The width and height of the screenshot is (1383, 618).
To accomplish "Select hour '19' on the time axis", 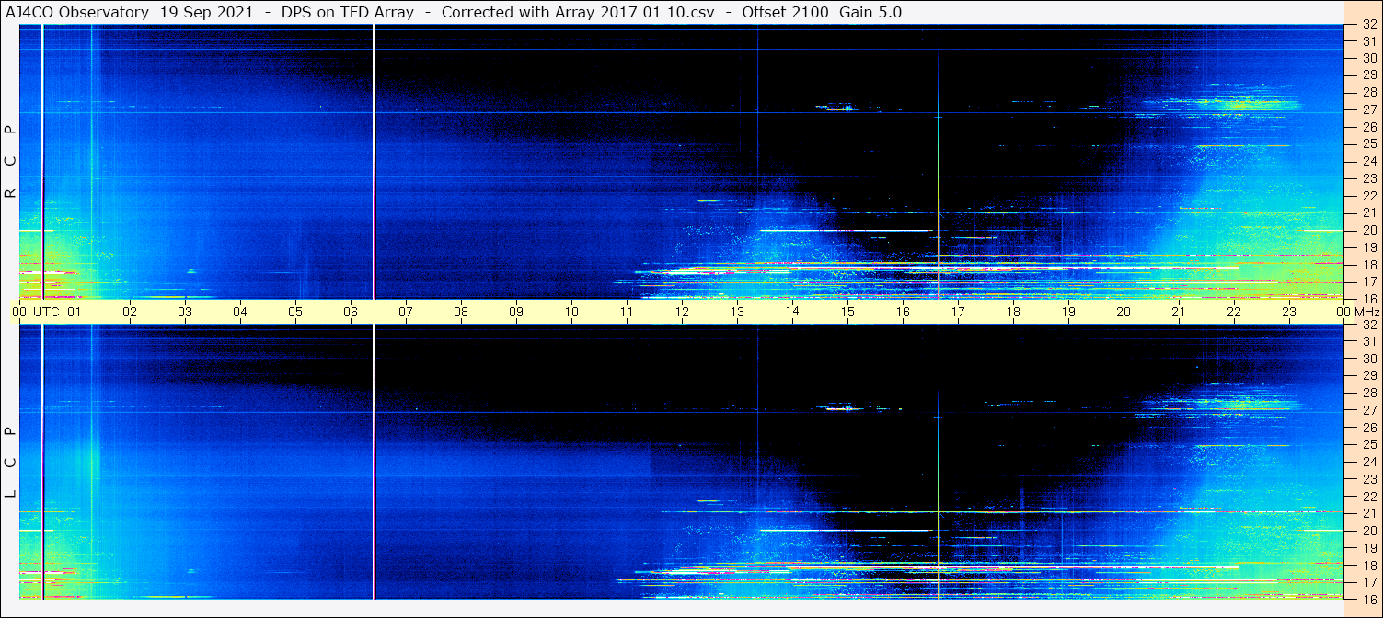I will [1068, 312].
